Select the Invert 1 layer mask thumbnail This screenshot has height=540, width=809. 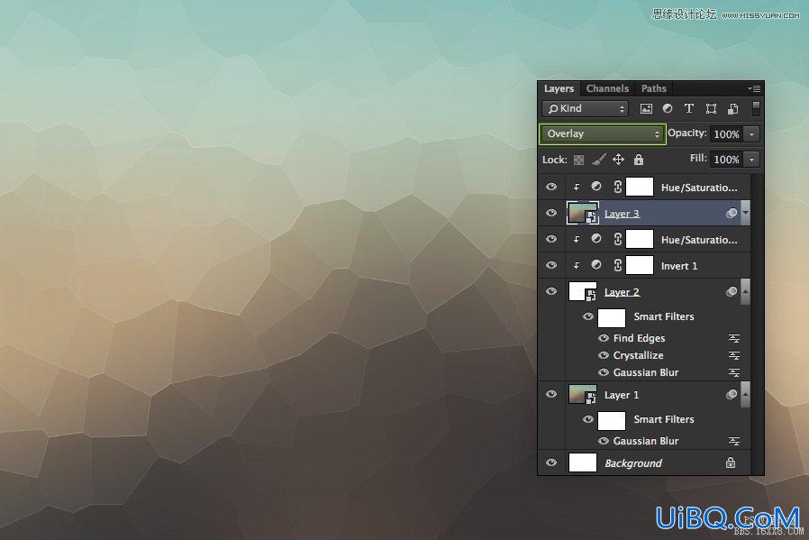point(640,265)
